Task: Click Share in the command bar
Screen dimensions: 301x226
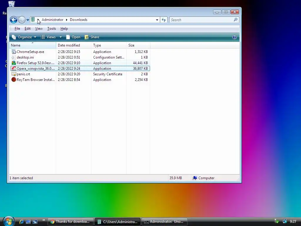Action: (x=92, y=37)
